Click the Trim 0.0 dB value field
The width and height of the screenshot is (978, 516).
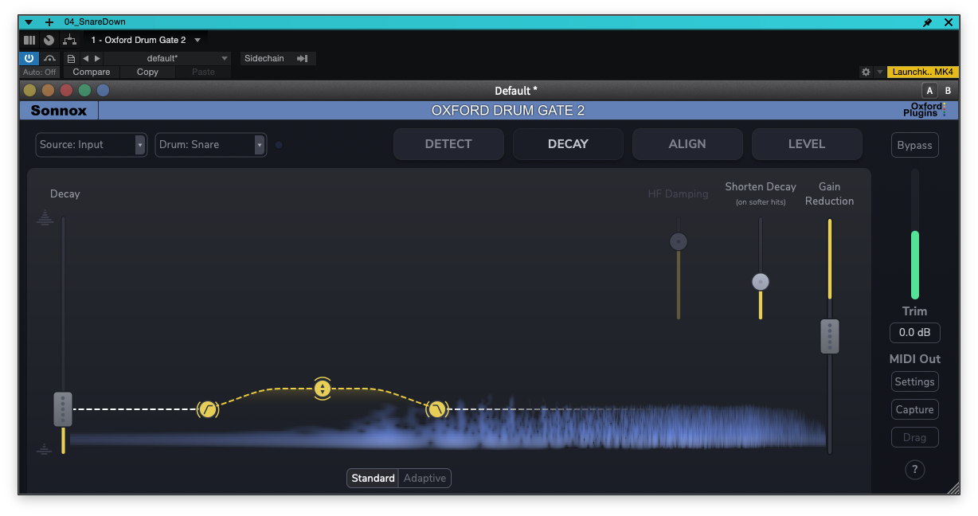[915, 333]
